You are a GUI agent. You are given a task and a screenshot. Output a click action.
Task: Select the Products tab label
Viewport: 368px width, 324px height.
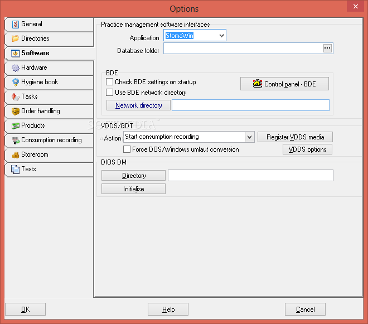click(x=33, y=125)
